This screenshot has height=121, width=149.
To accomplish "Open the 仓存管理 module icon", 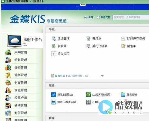I will click(8, 83).
